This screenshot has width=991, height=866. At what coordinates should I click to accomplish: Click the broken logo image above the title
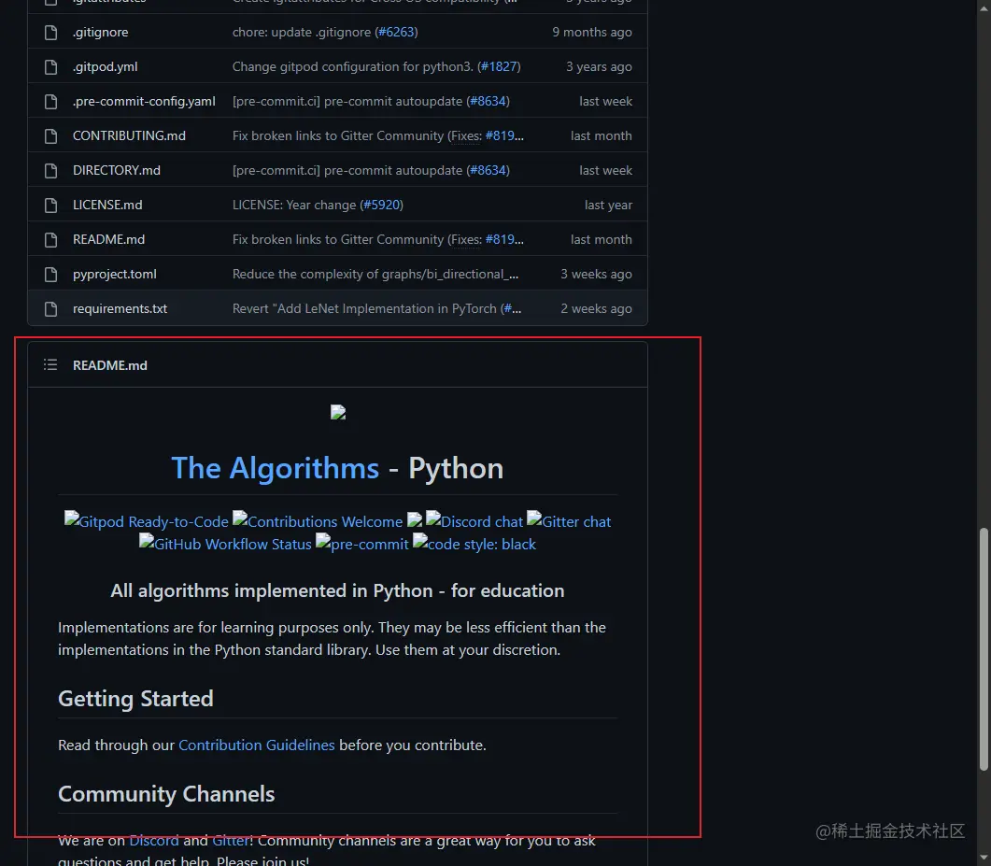(338, 413)
